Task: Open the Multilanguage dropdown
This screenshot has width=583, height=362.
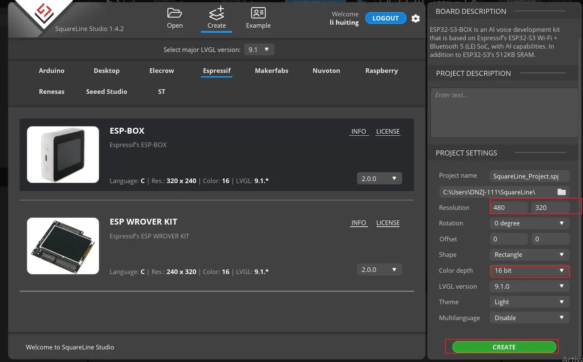Action: (529, 318)
